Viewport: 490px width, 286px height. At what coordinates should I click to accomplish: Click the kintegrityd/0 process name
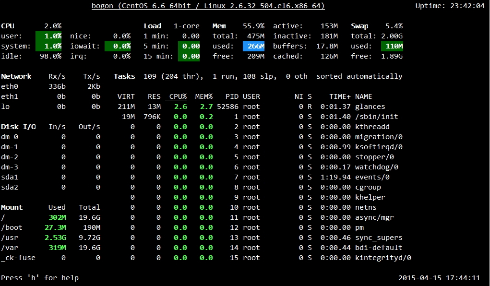click(382, 258)
